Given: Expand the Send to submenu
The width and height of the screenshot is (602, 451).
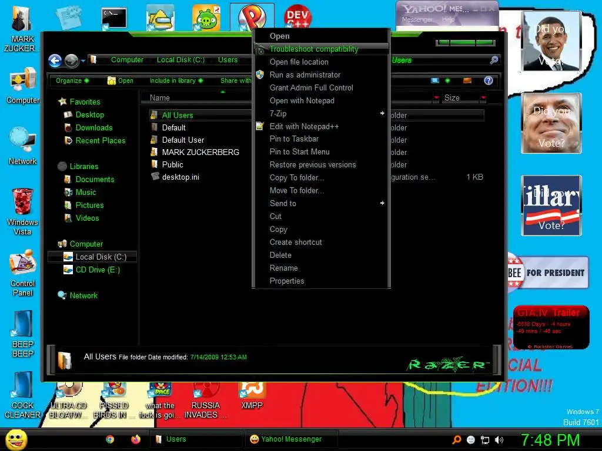Looking at the screenshot, I should [x=321, y=204].
